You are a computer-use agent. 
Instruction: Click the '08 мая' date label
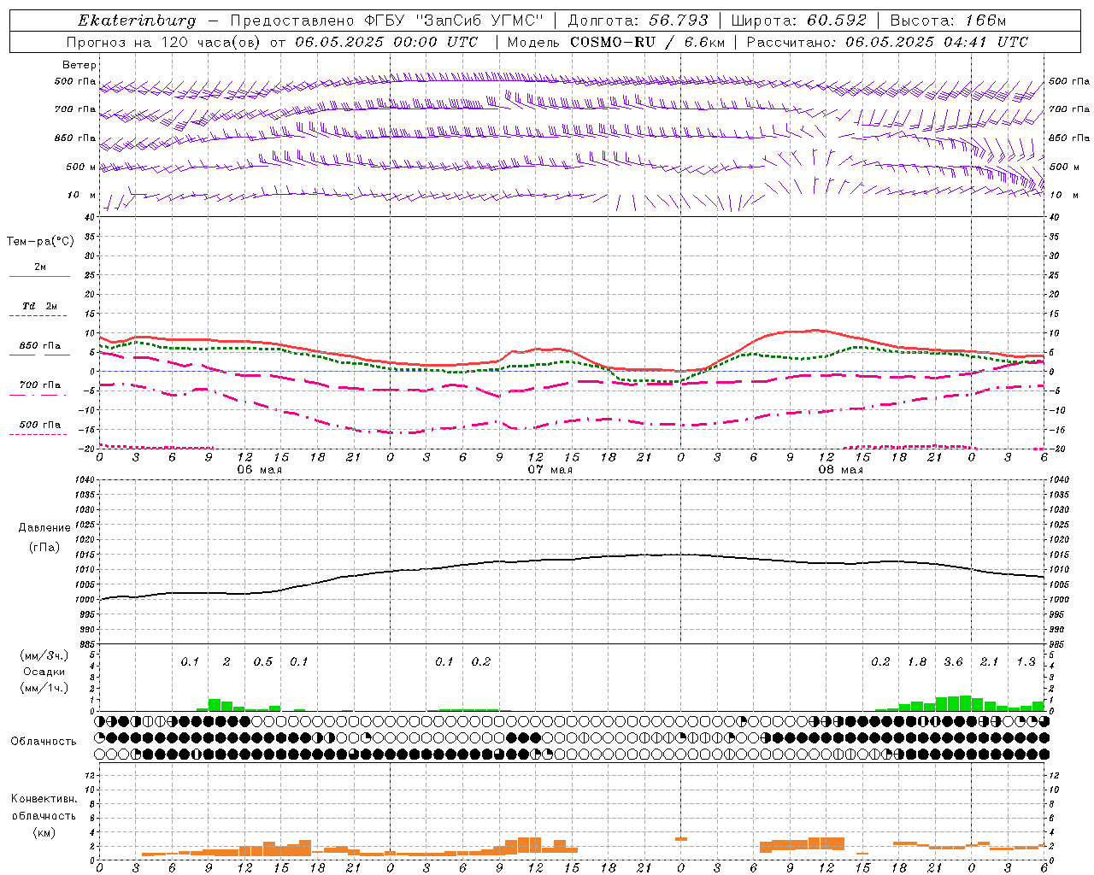point(841,469)
